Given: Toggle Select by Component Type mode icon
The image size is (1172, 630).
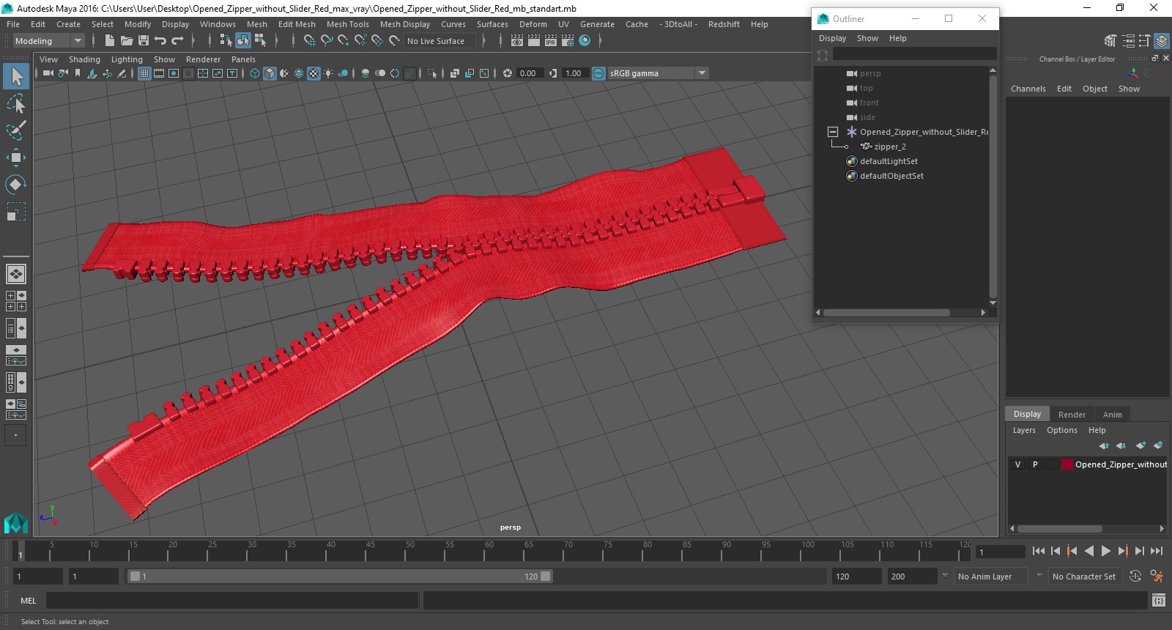Looking at the screenshot, I should [x=260, y=41].
